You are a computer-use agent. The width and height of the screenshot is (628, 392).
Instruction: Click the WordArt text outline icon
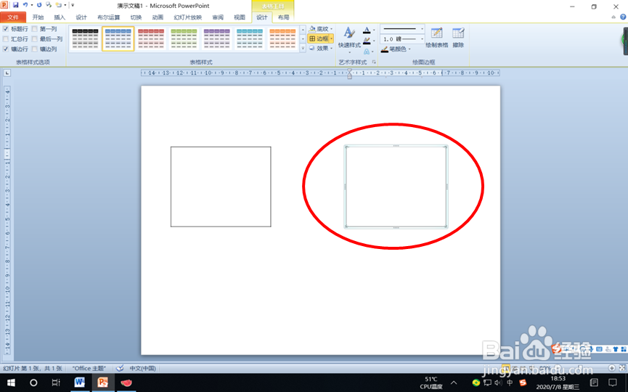(367, 41)
